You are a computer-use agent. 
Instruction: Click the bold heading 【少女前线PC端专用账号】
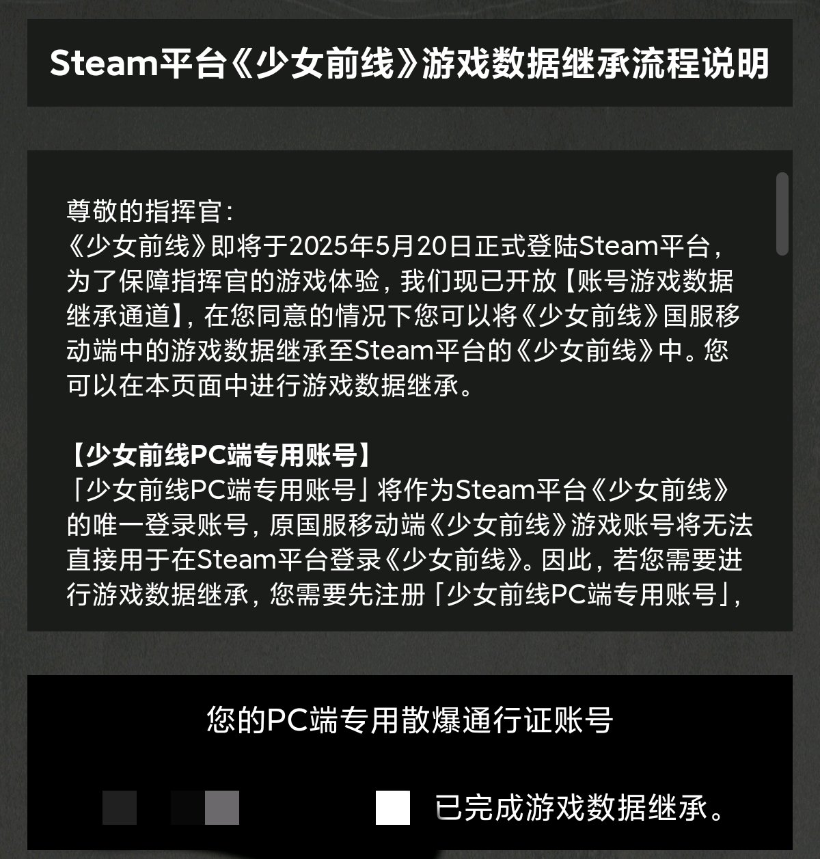221,454
